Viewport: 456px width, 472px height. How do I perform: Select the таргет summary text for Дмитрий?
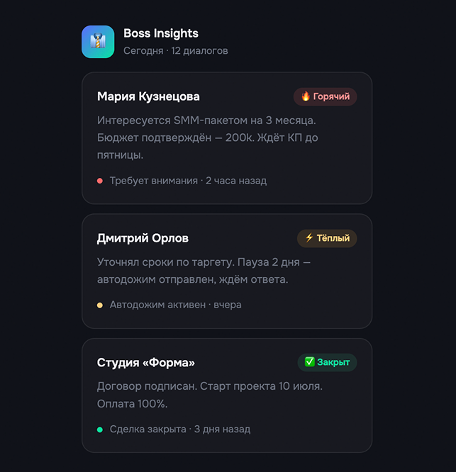[x=204, y=271]
